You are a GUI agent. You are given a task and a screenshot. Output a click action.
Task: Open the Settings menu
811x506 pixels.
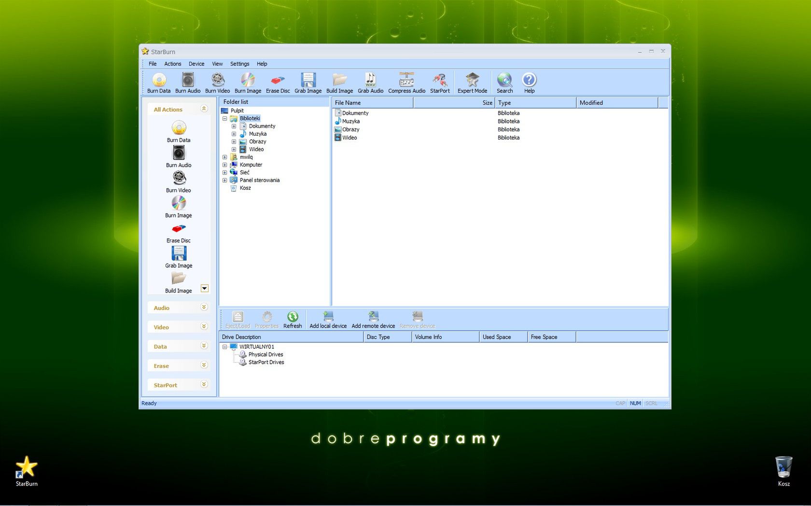pyautogui.click(x=239, y=64)
